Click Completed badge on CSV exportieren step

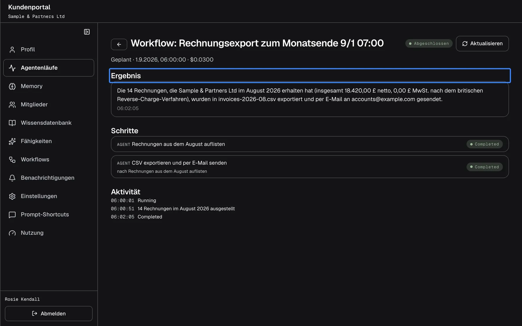click(485, 167)
